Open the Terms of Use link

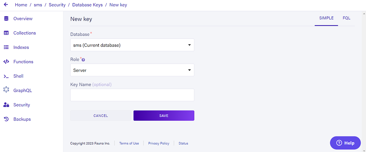point(129,143)
